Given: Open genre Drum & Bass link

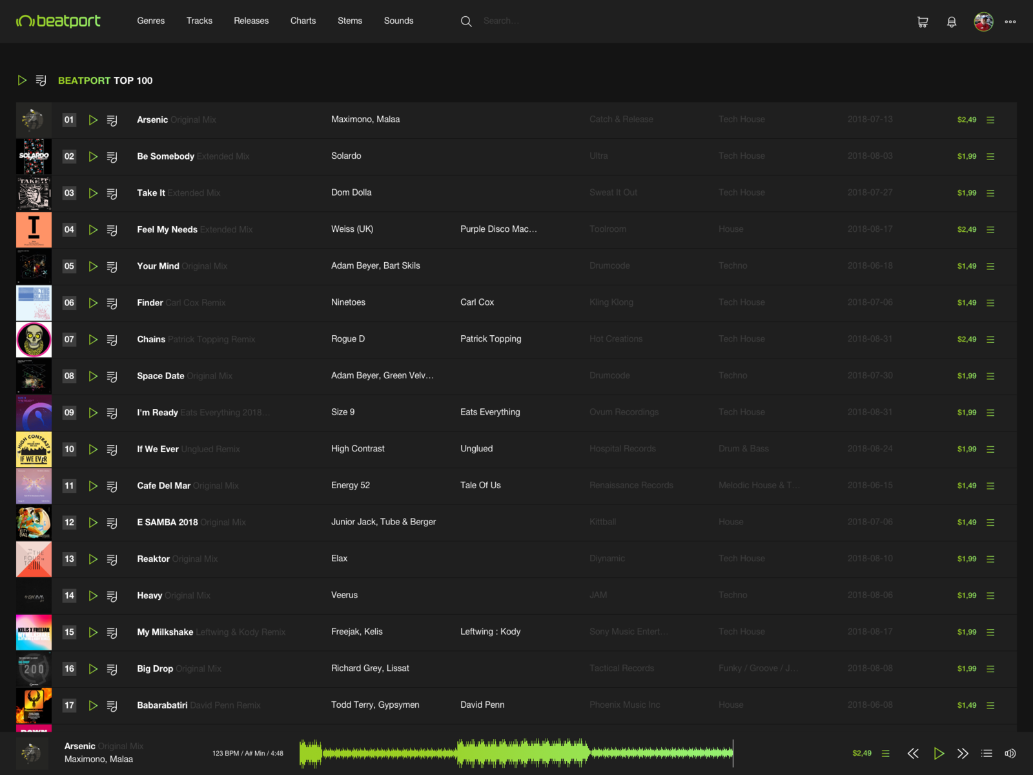Looking at the screenshot, I should [x=744, y=449].
